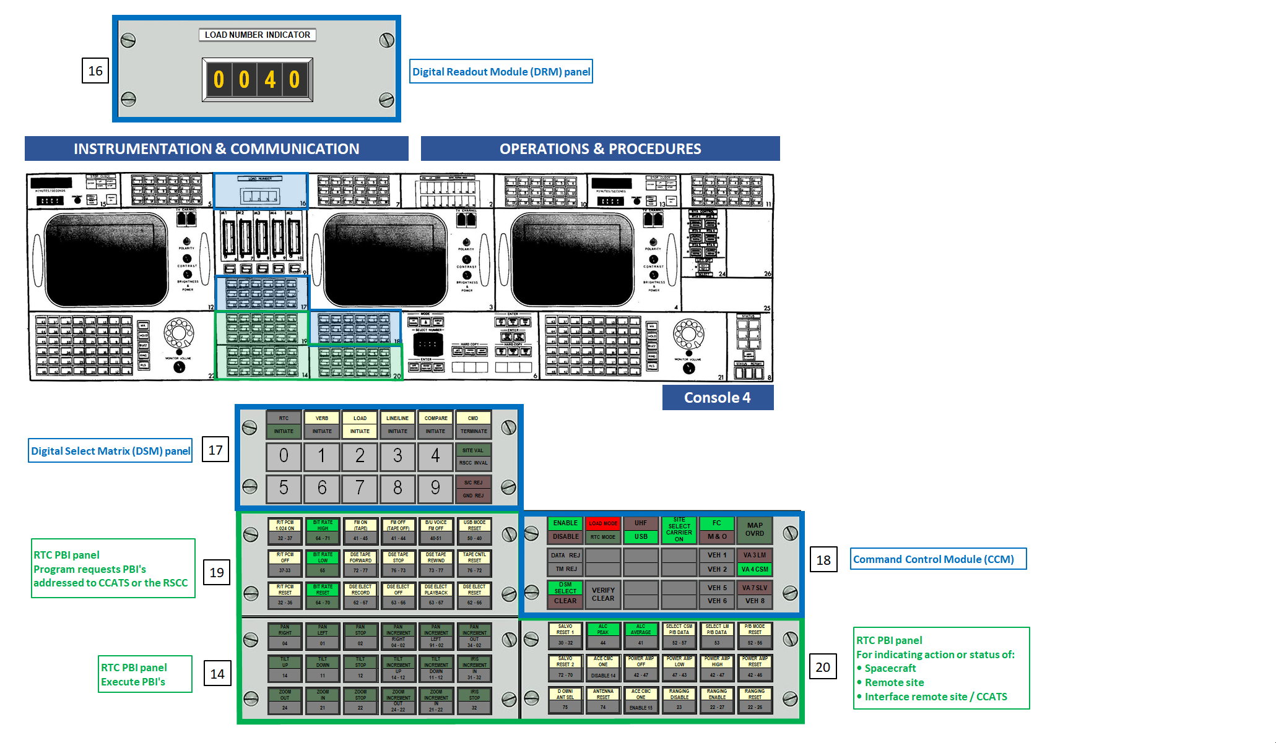Viewport: 1276px width, 743px height.
Task: Click the Digital Select Matrix (DSM) panel label
Action: pos(110,451)
